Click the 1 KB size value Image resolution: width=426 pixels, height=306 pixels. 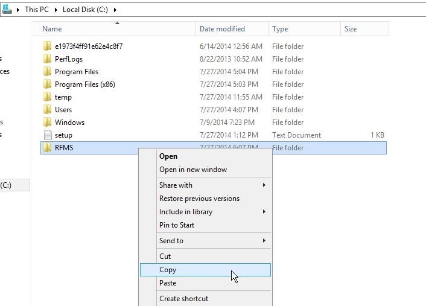click(x=377, y=135)
